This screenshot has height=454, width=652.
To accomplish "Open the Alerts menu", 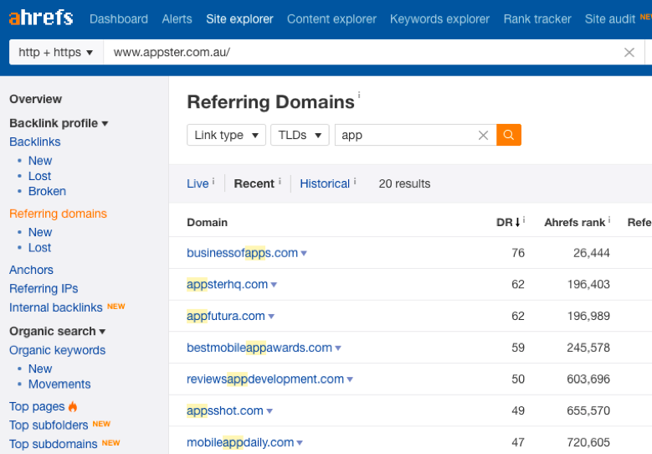I will [x=177, y=18].
